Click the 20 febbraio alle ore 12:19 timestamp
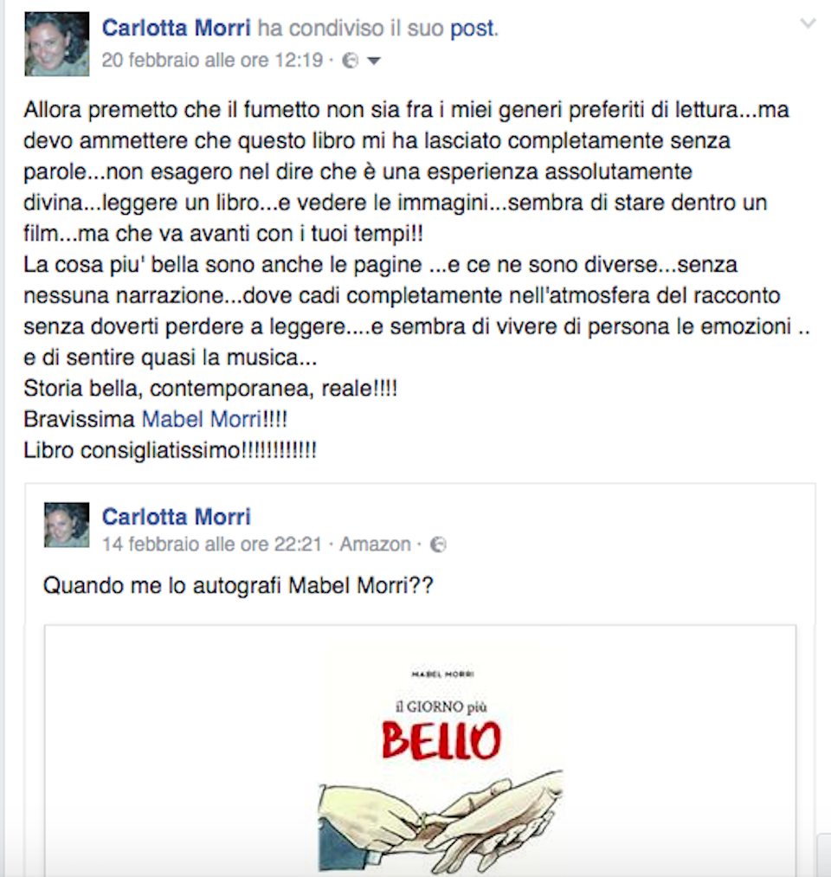The height and width of the screenshot is (877, 831). (x=212, y=60)
